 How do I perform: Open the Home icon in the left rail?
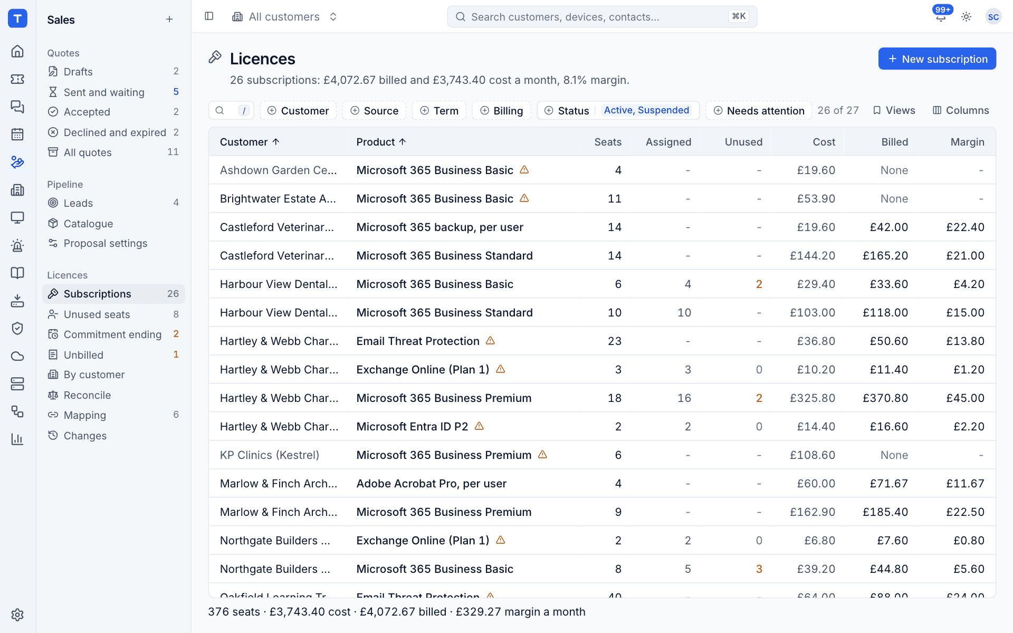point(17,51)
